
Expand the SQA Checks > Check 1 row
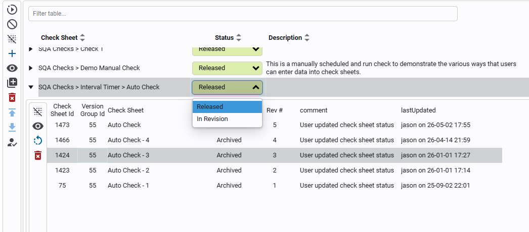point(31,49)
